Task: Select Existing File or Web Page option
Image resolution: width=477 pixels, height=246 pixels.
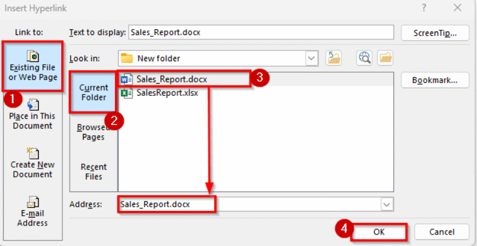Action: coord(33,67)
